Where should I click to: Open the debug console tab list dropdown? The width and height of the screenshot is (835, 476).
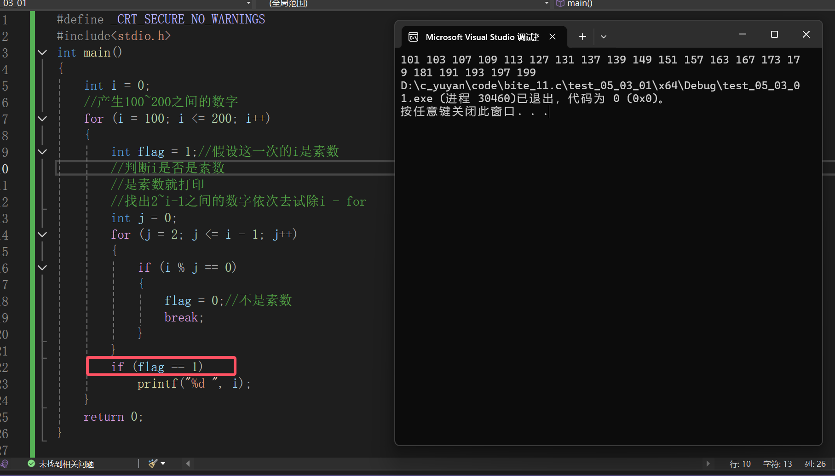[604, 37]
